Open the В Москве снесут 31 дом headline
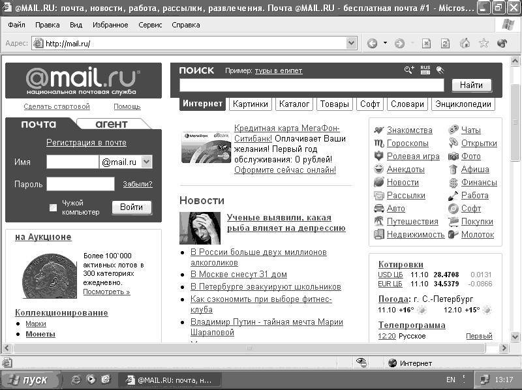The width and height of the screenshot is (522, 390). 239,274
